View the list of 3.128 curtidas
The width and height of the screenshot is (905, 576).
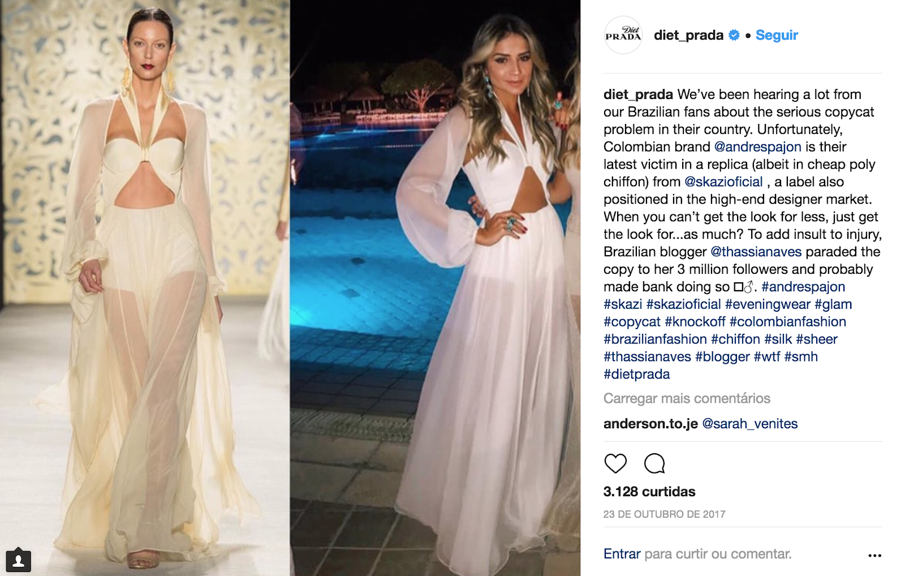coord(649,492)
